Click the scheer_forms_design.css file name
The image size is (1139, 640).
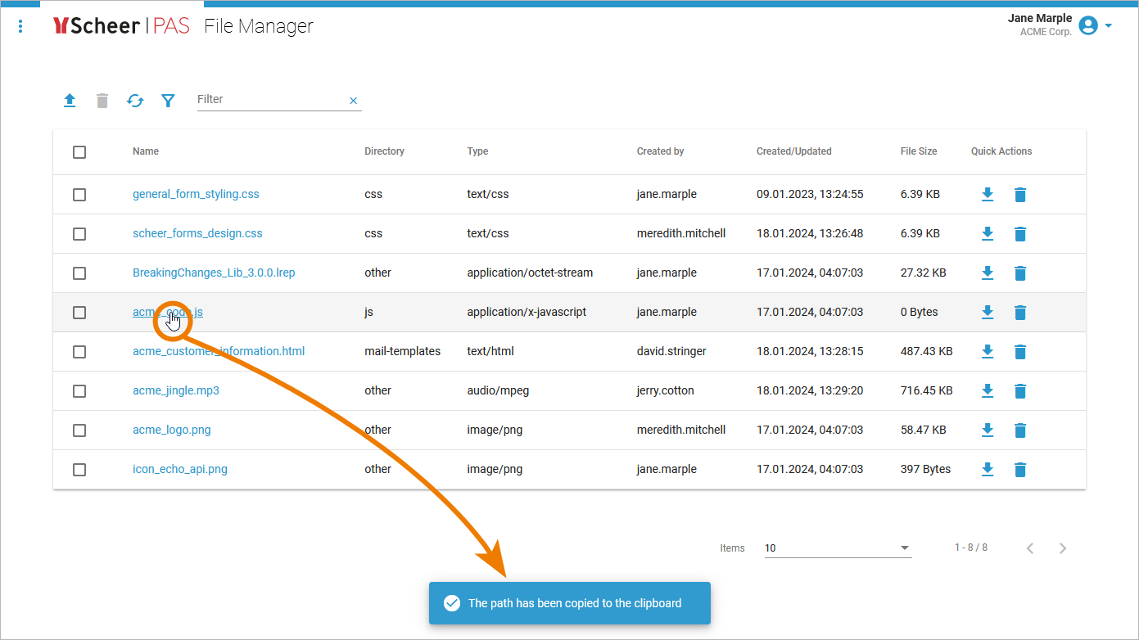pyautogui.click(x=197, y=233)
